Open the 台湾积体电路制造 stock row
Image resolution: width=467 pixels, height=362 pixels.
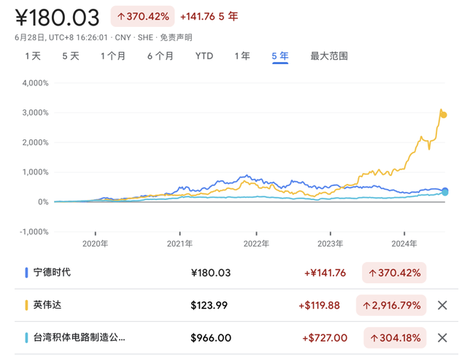80,338
